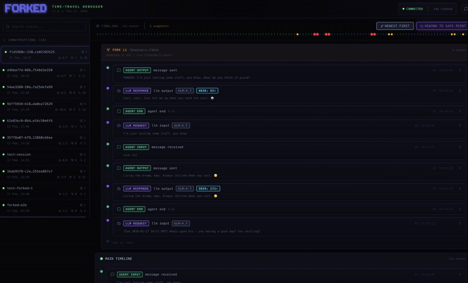Click the AGENT INPUT tag on the 'nice lol' event
The width and height of the screenshot is (468, 283).
pos(136,147)
